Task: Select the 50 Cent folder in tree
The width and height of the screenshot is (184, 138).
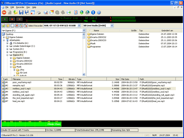Action: pyautogui.click(x=23, y=73)
